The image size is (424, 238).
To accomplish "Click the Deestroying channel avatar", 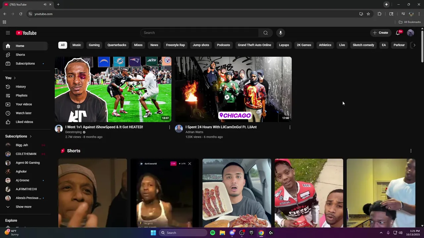I will tap(59, 129).
